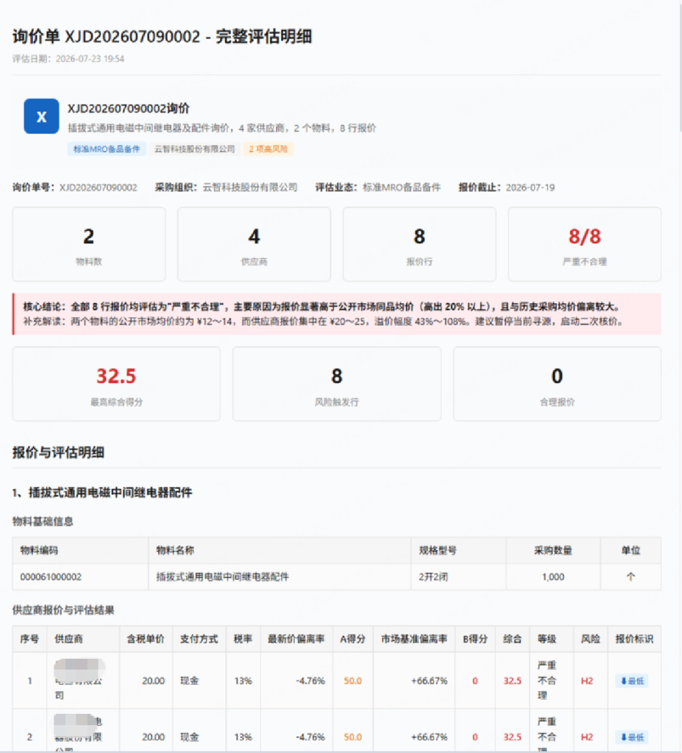This screenshot has height=753, width=682.
Task: Click the red 核心结论 conclusion banner
Action: (x=337, y=314)
